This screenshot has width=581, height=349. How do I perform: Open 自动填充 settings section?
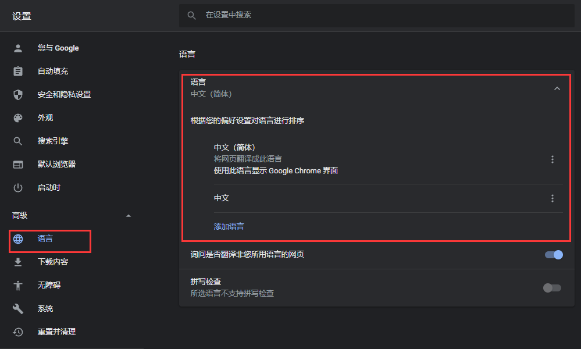(x=53, y=71)
